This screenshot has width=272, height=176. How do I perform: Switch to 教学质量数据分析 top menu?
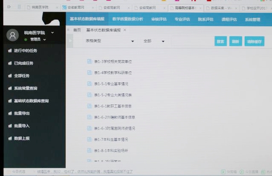(128, 19)
